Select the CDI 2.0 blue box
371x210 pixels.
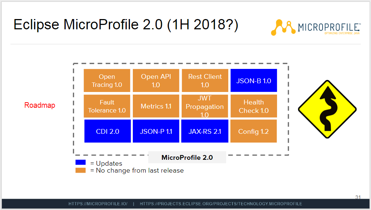coord(108,131)
